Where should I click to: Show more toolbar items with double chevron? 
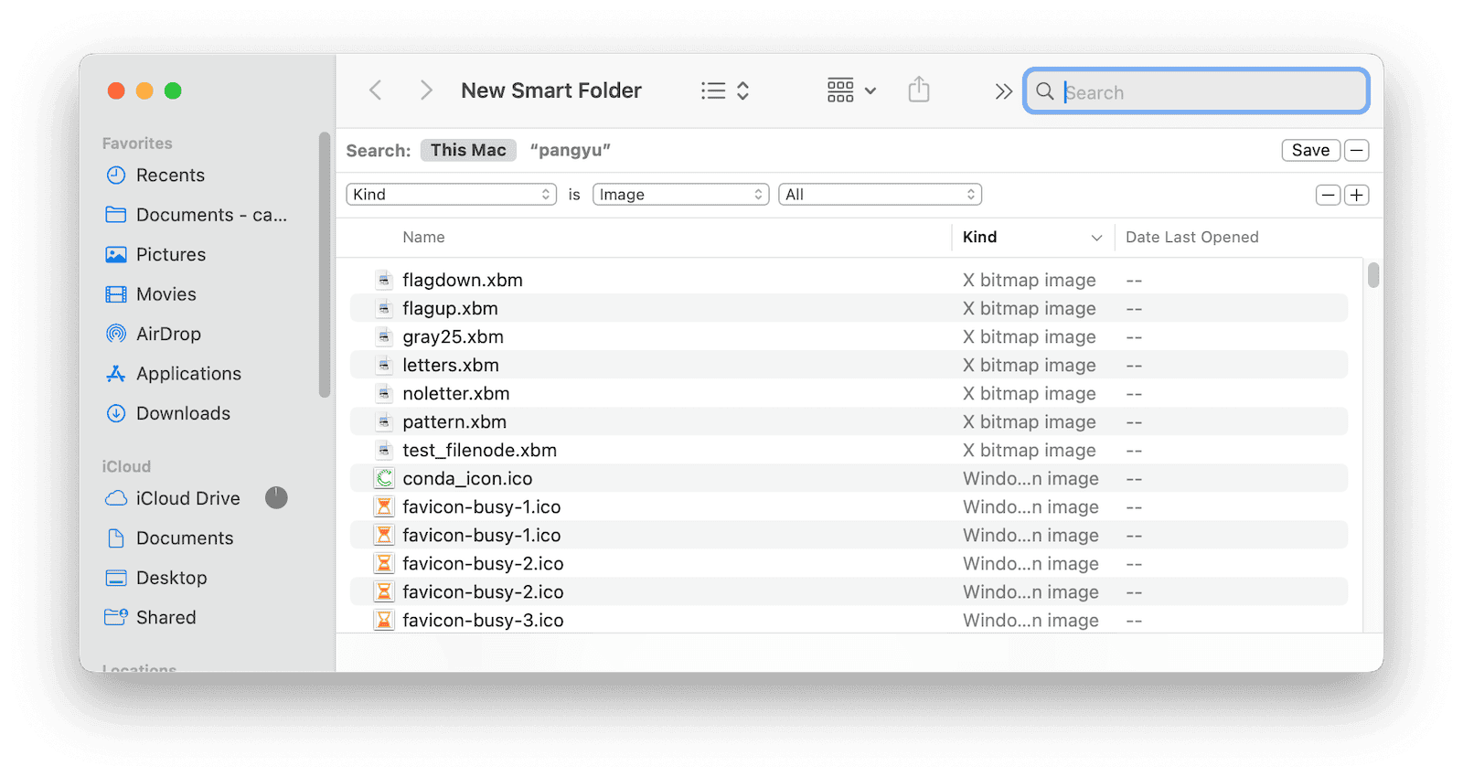[1004, 91]
